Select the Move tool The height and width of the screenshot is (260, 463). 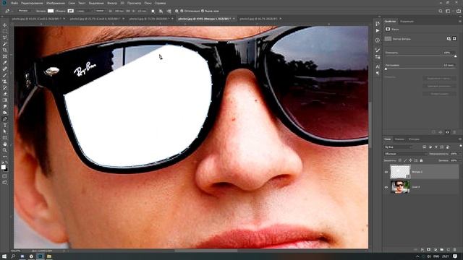(x=5, y=25)
